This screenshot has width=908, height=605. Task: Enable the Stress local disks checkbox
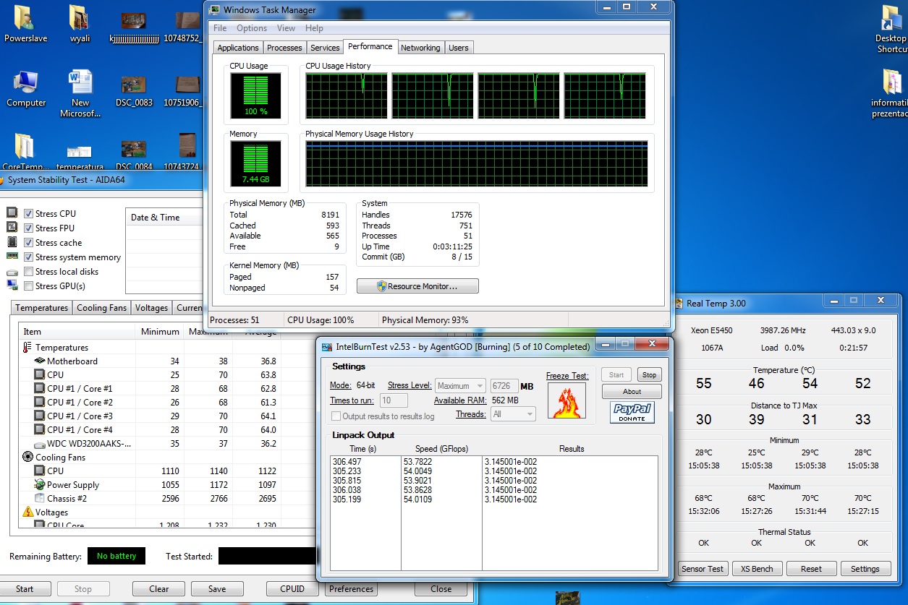[28, 272]
